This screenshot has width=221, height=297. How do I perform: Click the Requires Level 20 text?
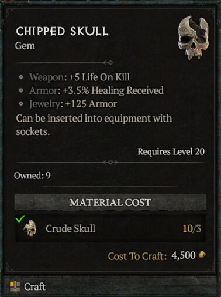[171, 151]
